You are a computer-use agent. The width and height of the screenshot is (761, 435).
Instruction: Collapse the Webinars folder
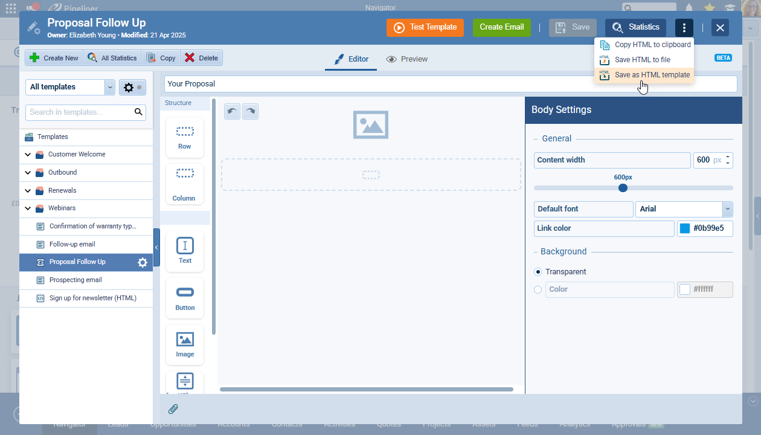[28, 208]
